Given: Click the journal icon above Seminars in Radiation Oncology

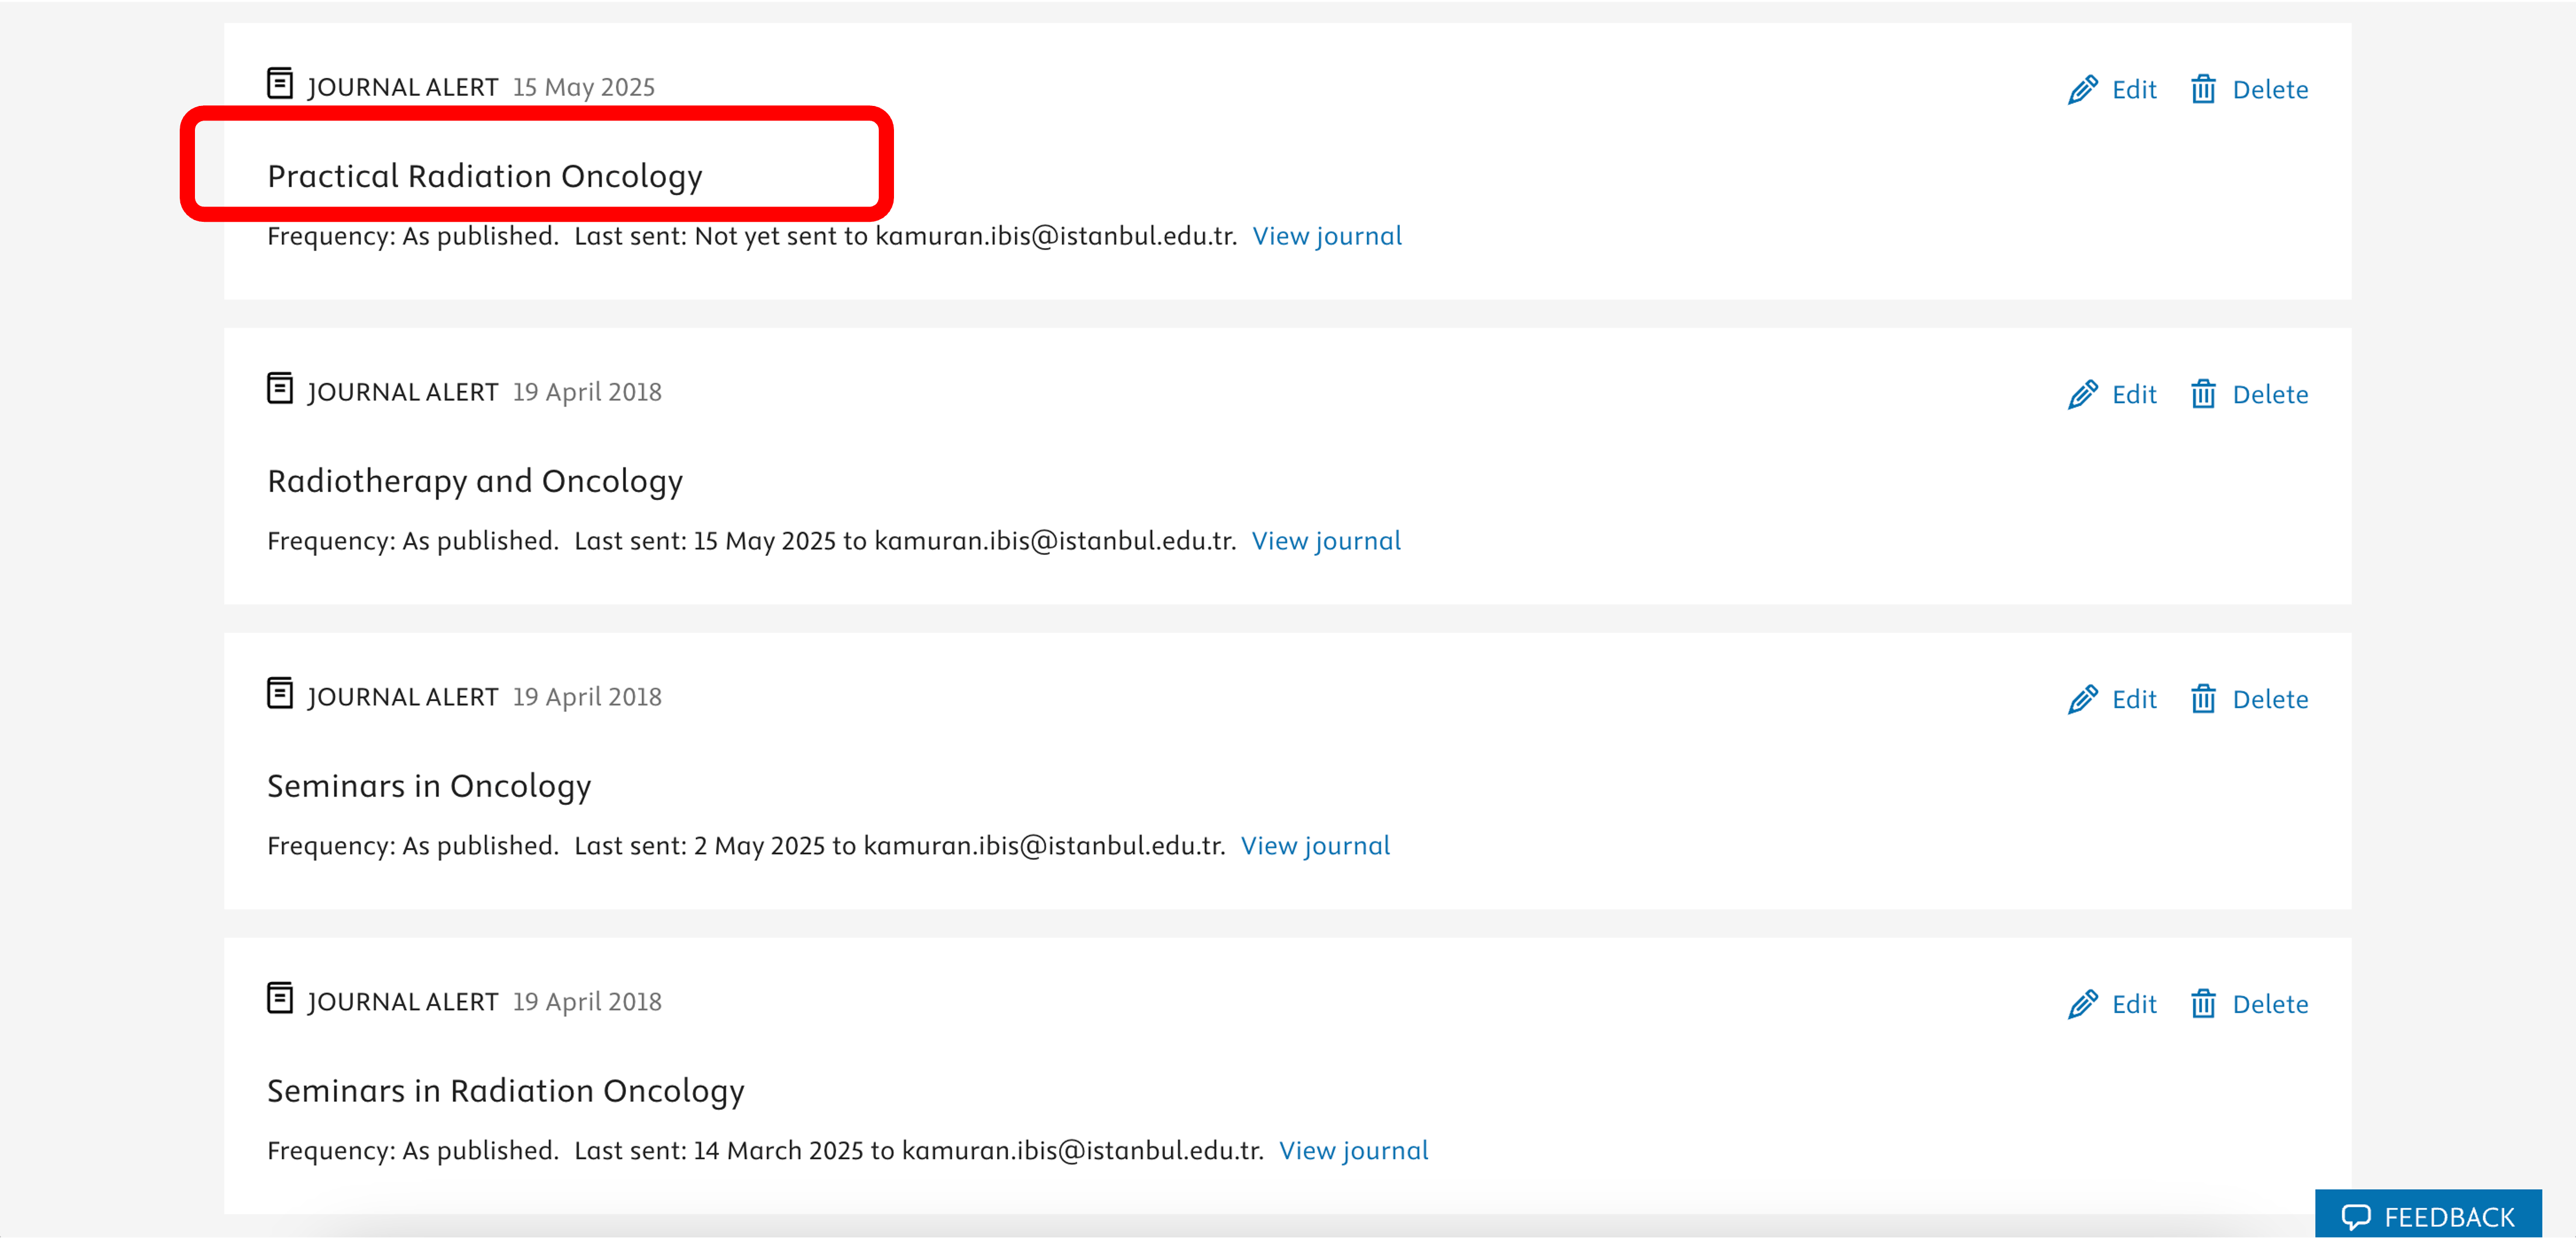Looking at the screenshot, I should click(x=280, y=999).
